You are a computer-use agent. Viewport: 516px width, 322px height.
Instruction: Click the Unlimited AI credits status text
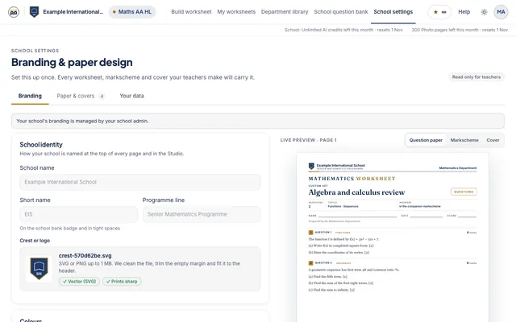343,30
